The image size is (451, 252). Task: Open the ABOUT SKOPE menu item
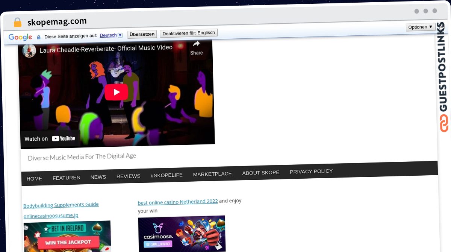click(x=261, y=173)
